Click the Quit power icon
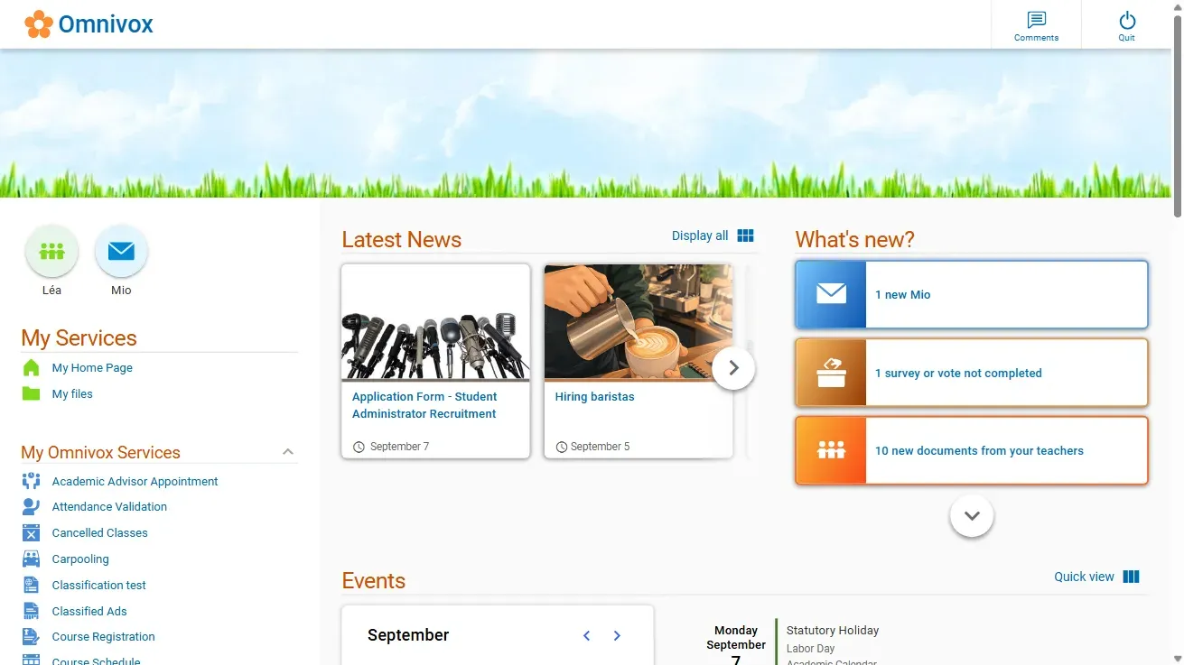This screenshot has height=665, width=1184. 1126,20
